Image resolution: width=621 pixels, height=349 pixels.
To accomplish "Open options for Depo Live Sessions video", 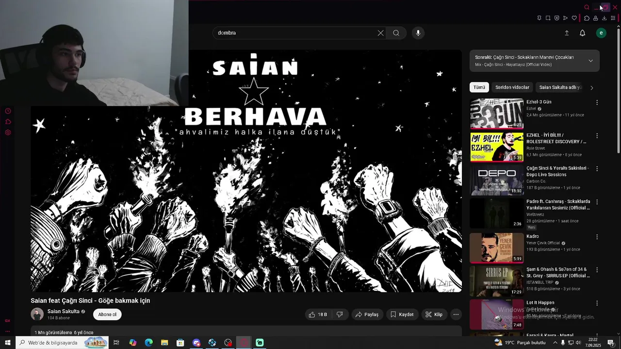I will (597, 169).
